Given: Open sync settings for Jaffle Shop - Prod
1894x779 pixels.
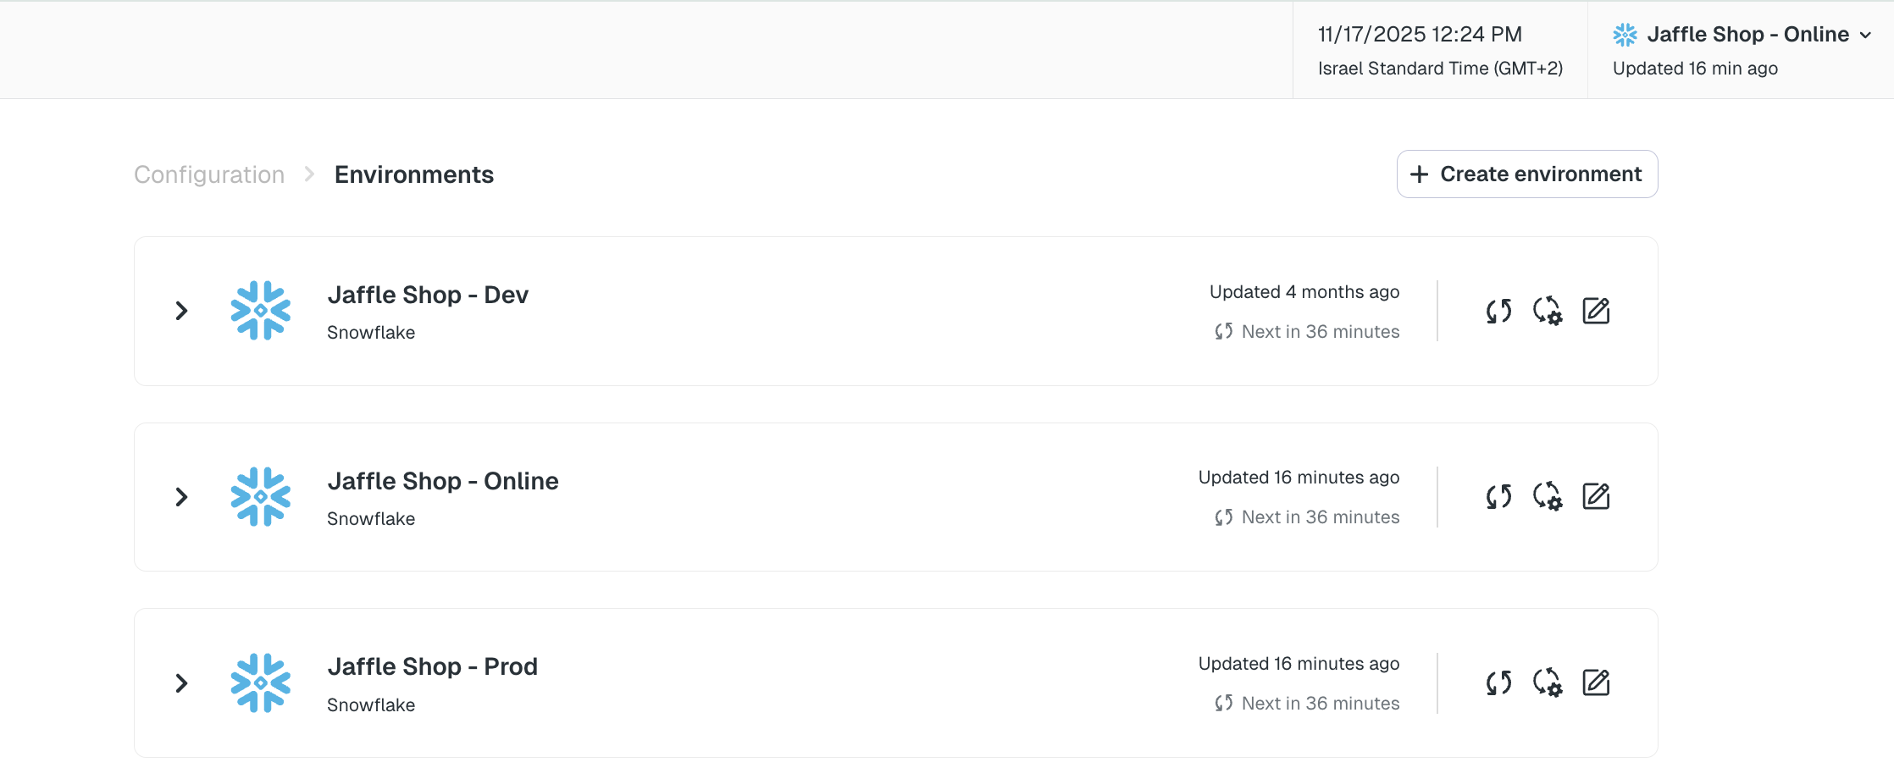Looking at the screenshot, I should point(1548,683).
